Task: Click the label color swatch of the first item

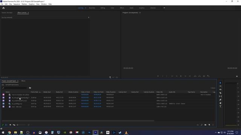Action: click(x=3, y=95)
